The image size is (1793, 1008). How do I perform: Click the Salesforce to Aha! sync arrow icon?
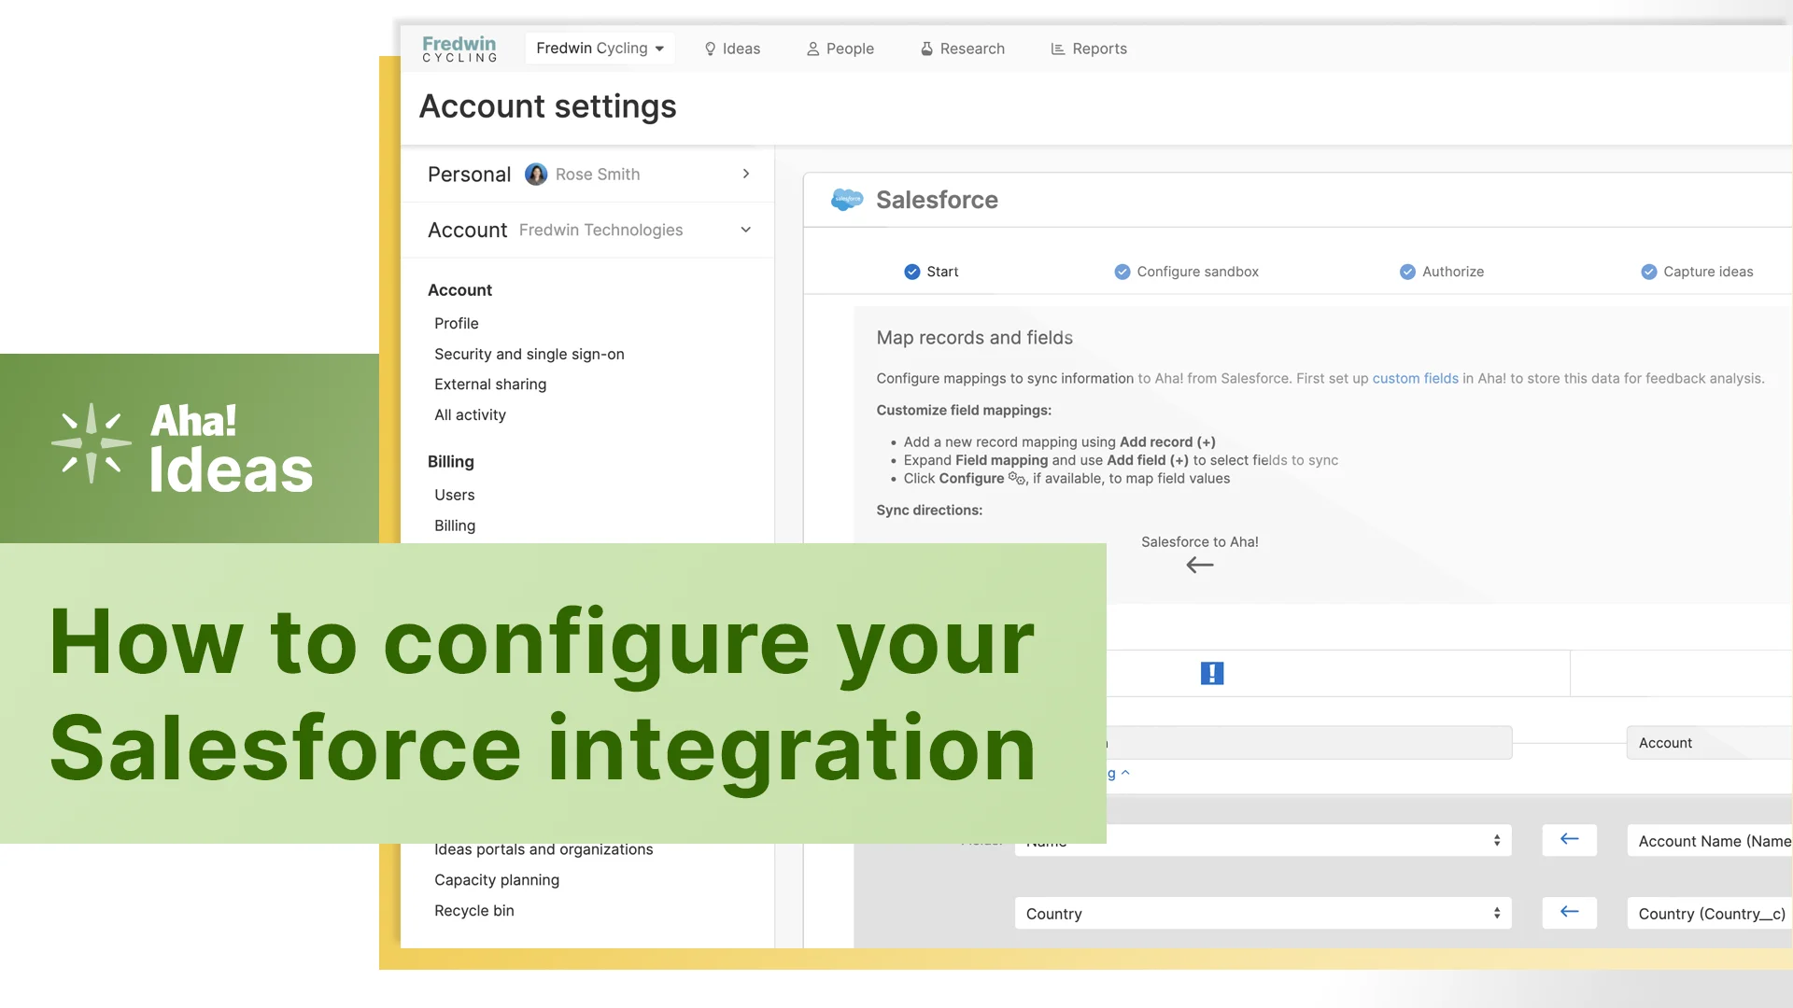pos(1199,565)
